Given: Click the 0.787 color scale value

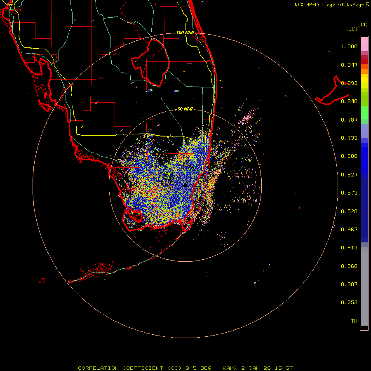Looking at the screenshot, I should (349, 120).
